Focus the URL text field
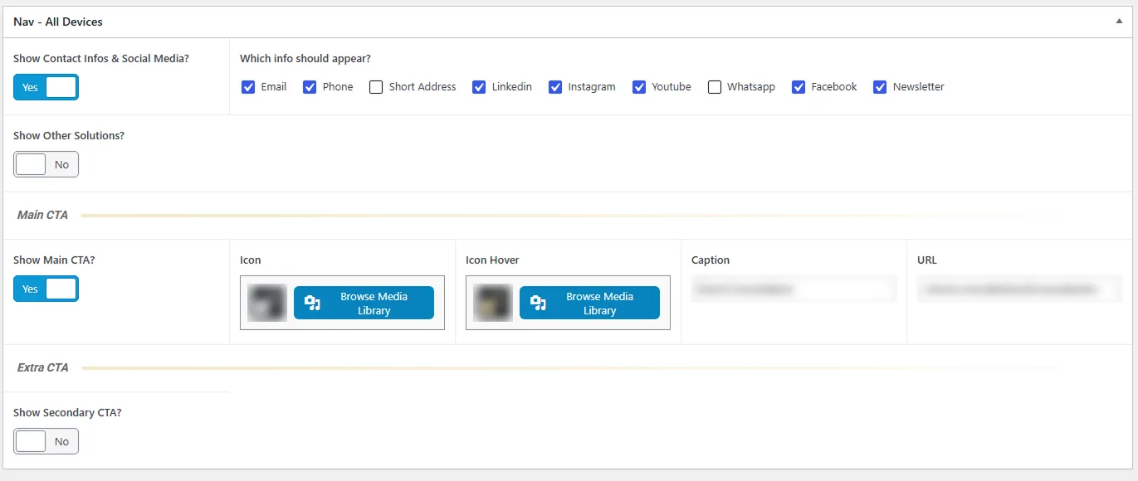Image resolution: width=1138 pixels, height=481 pixels. 1020,289
